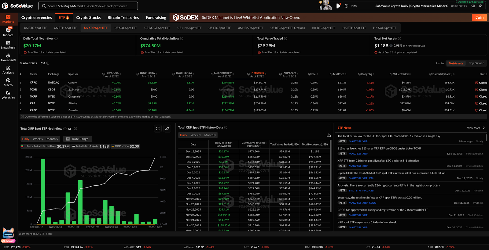Open the Date Range picker for the chart

tap(78, 139)
